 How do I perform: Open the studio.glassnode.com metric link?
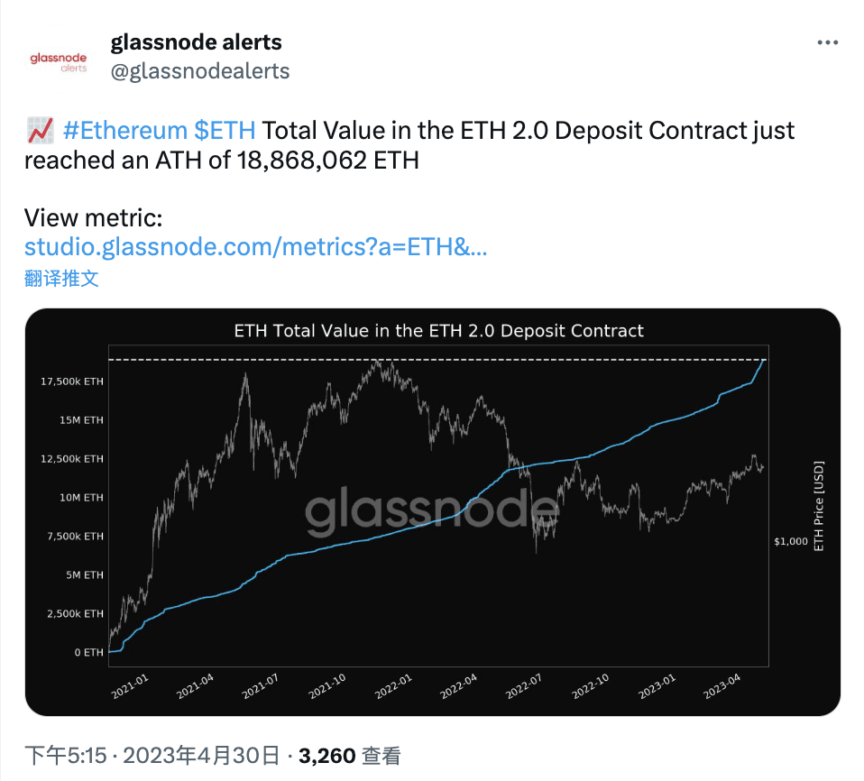[255, 246]
